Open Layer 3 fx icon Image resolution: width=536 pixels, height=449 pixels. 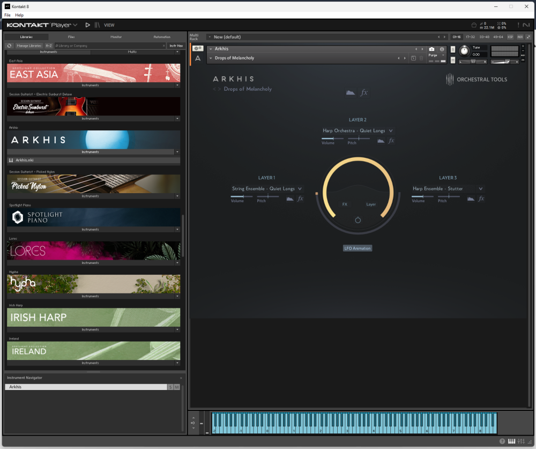coord(481,198)
